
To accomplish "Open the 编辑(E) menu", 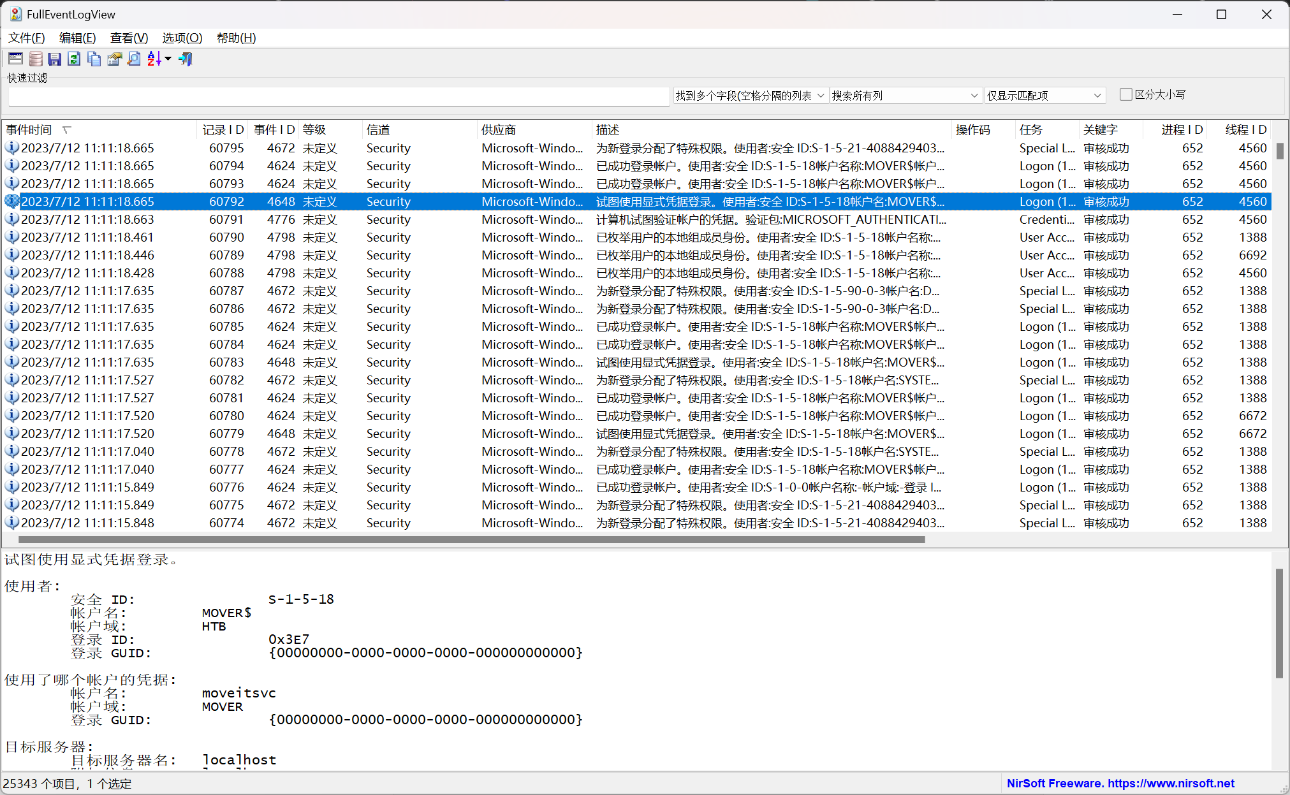I will tap(78, 38).
